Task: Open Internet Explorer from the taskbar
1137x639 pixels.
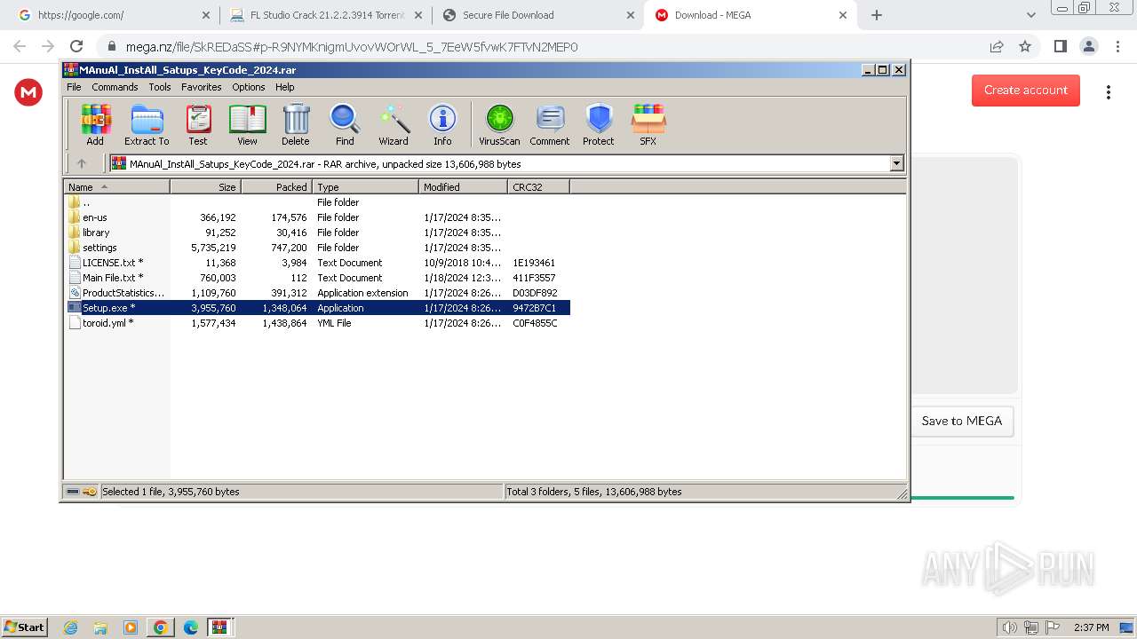Action: pyautogui.click(x=70, y=627)
